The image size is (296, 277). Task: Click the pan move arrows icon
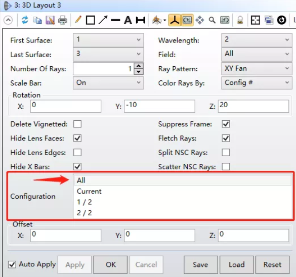(200, 20)
